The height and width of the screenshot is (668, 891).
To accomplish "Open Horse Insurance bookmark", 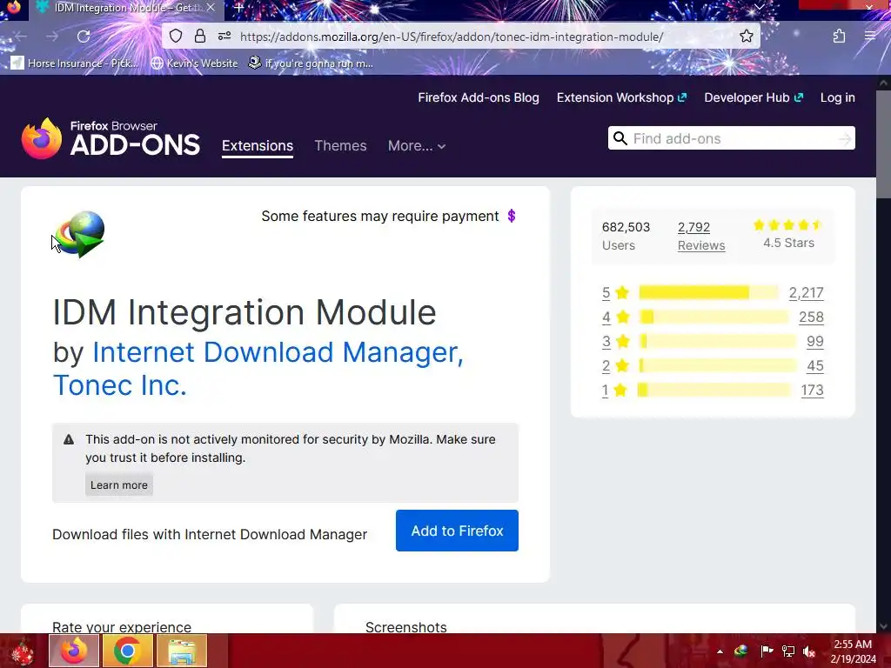I will 75,63.
